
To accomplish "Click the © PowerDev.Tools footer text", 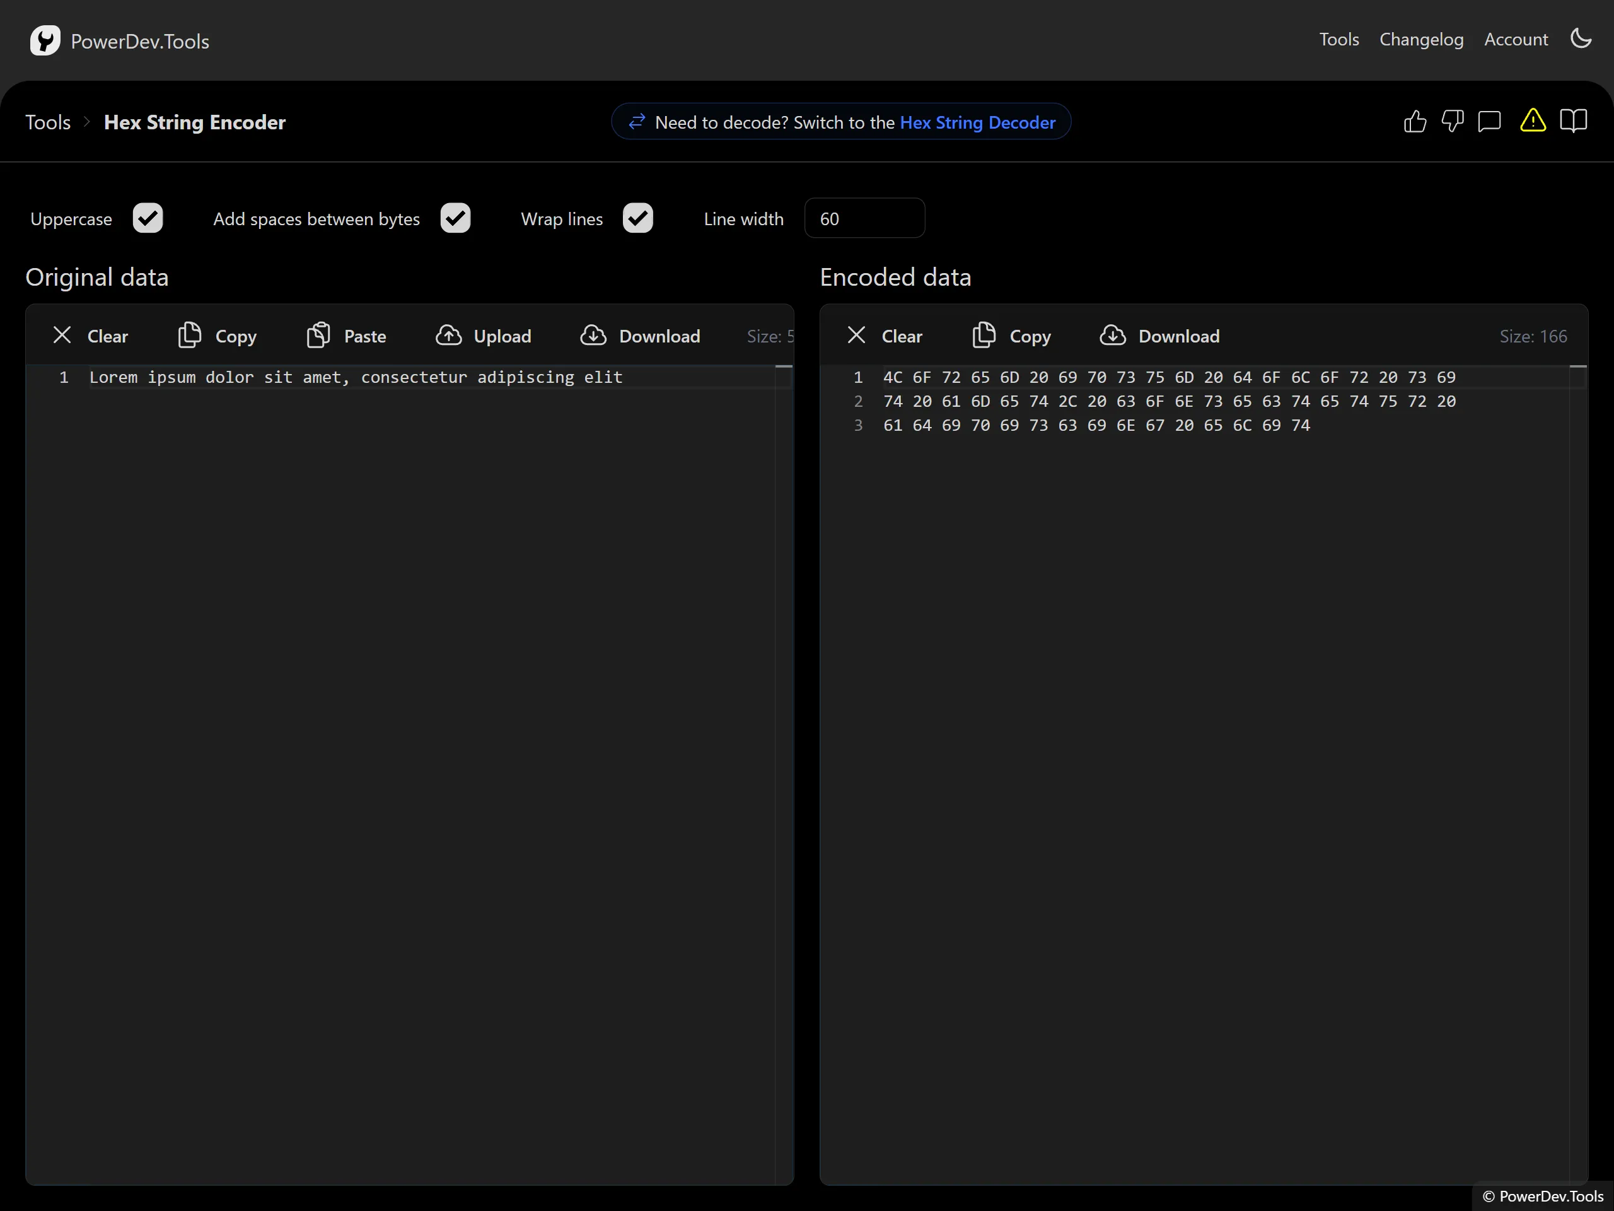I will click(x=1543, y=1196).
